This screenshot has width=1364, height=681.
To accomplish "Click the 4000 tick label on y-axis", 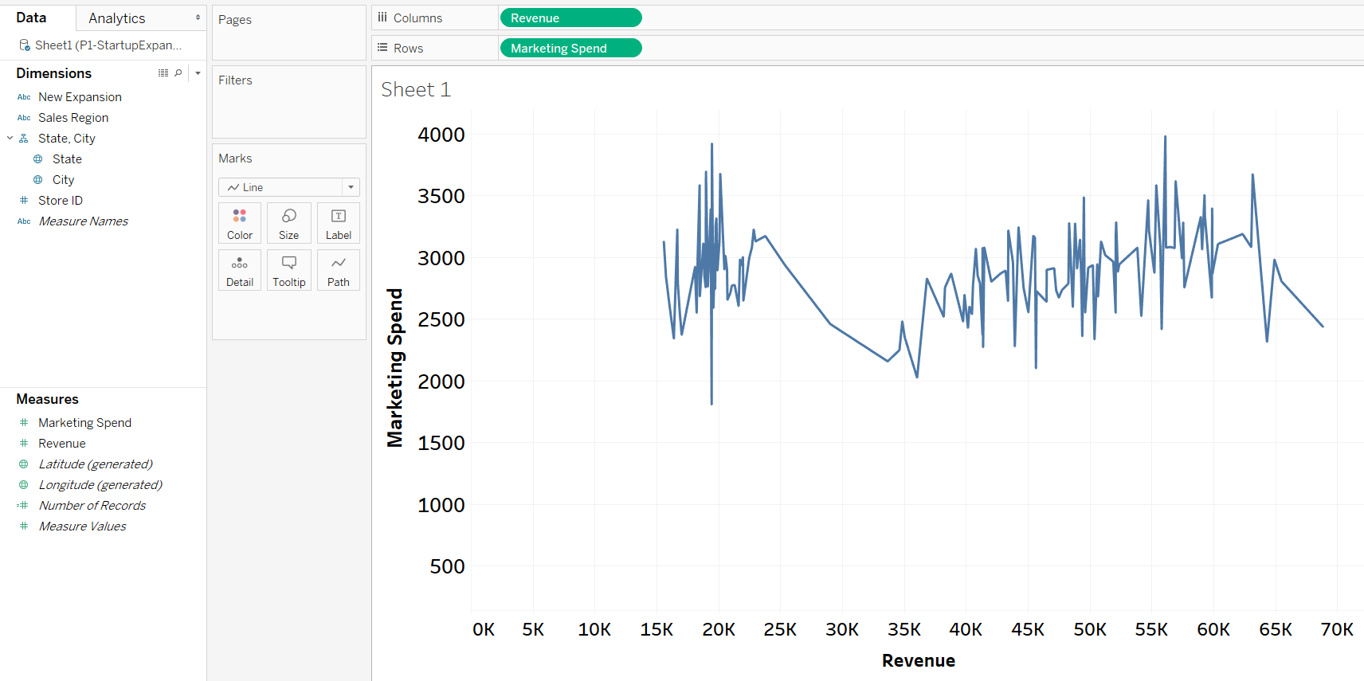I will (x=441, y=135).
